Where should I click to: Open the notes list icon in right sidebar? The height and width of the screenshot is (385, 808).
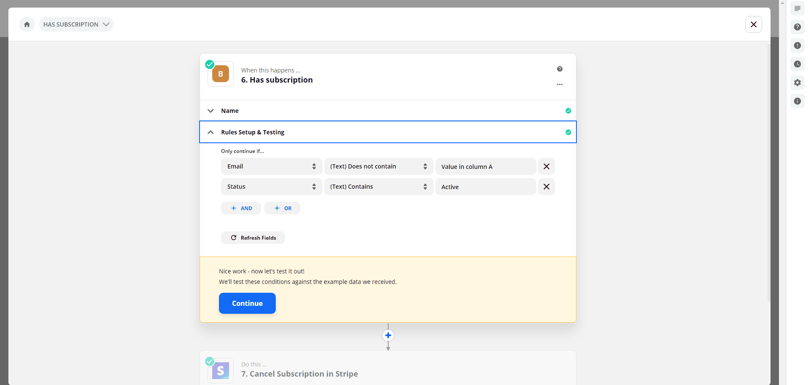pyautogui.click(x=797, y=8)
